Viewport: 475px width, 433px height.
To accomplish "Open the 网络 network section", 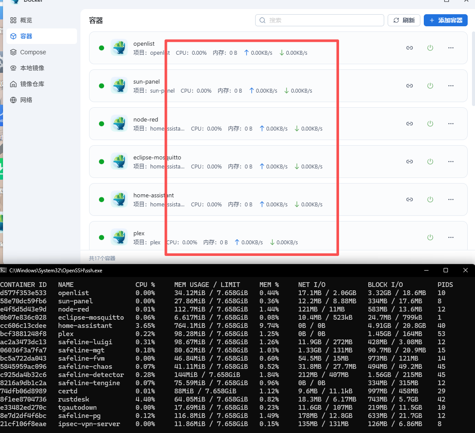I will (41, 100).
